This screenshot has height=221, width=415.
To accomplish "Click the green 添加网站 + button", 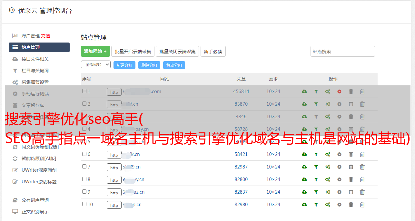I will pos(95,51).
